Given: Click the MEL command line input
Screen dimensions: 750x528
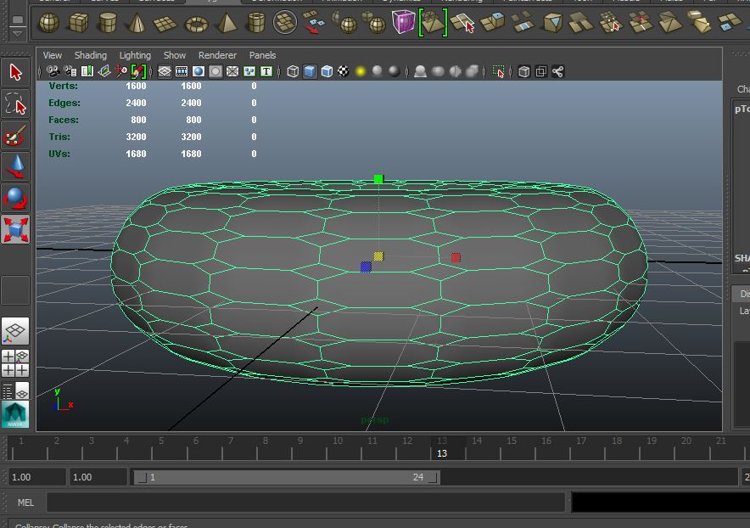Looking at the screenshot, I should click(x=305, y=503).
